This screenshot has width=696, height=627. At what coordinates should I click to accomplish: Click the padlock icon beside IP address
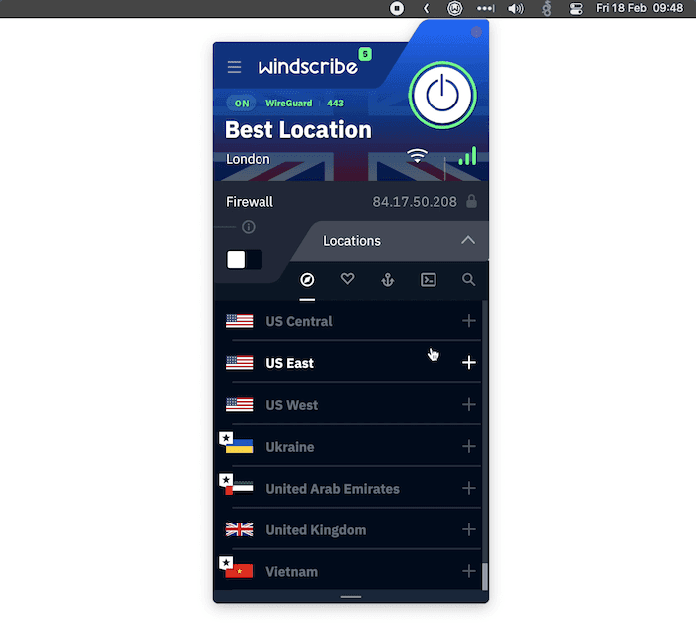click(472, 201)
